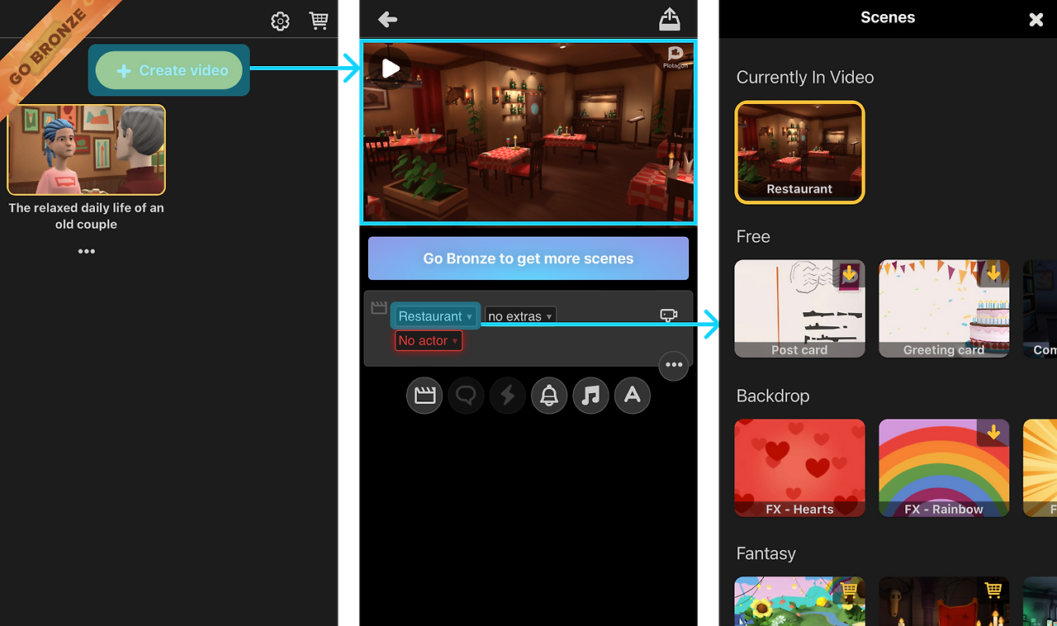Viewport: 1057px width, 626px height.
Task: Open the No actor dropdown
Action: click(x=428, y=341)
